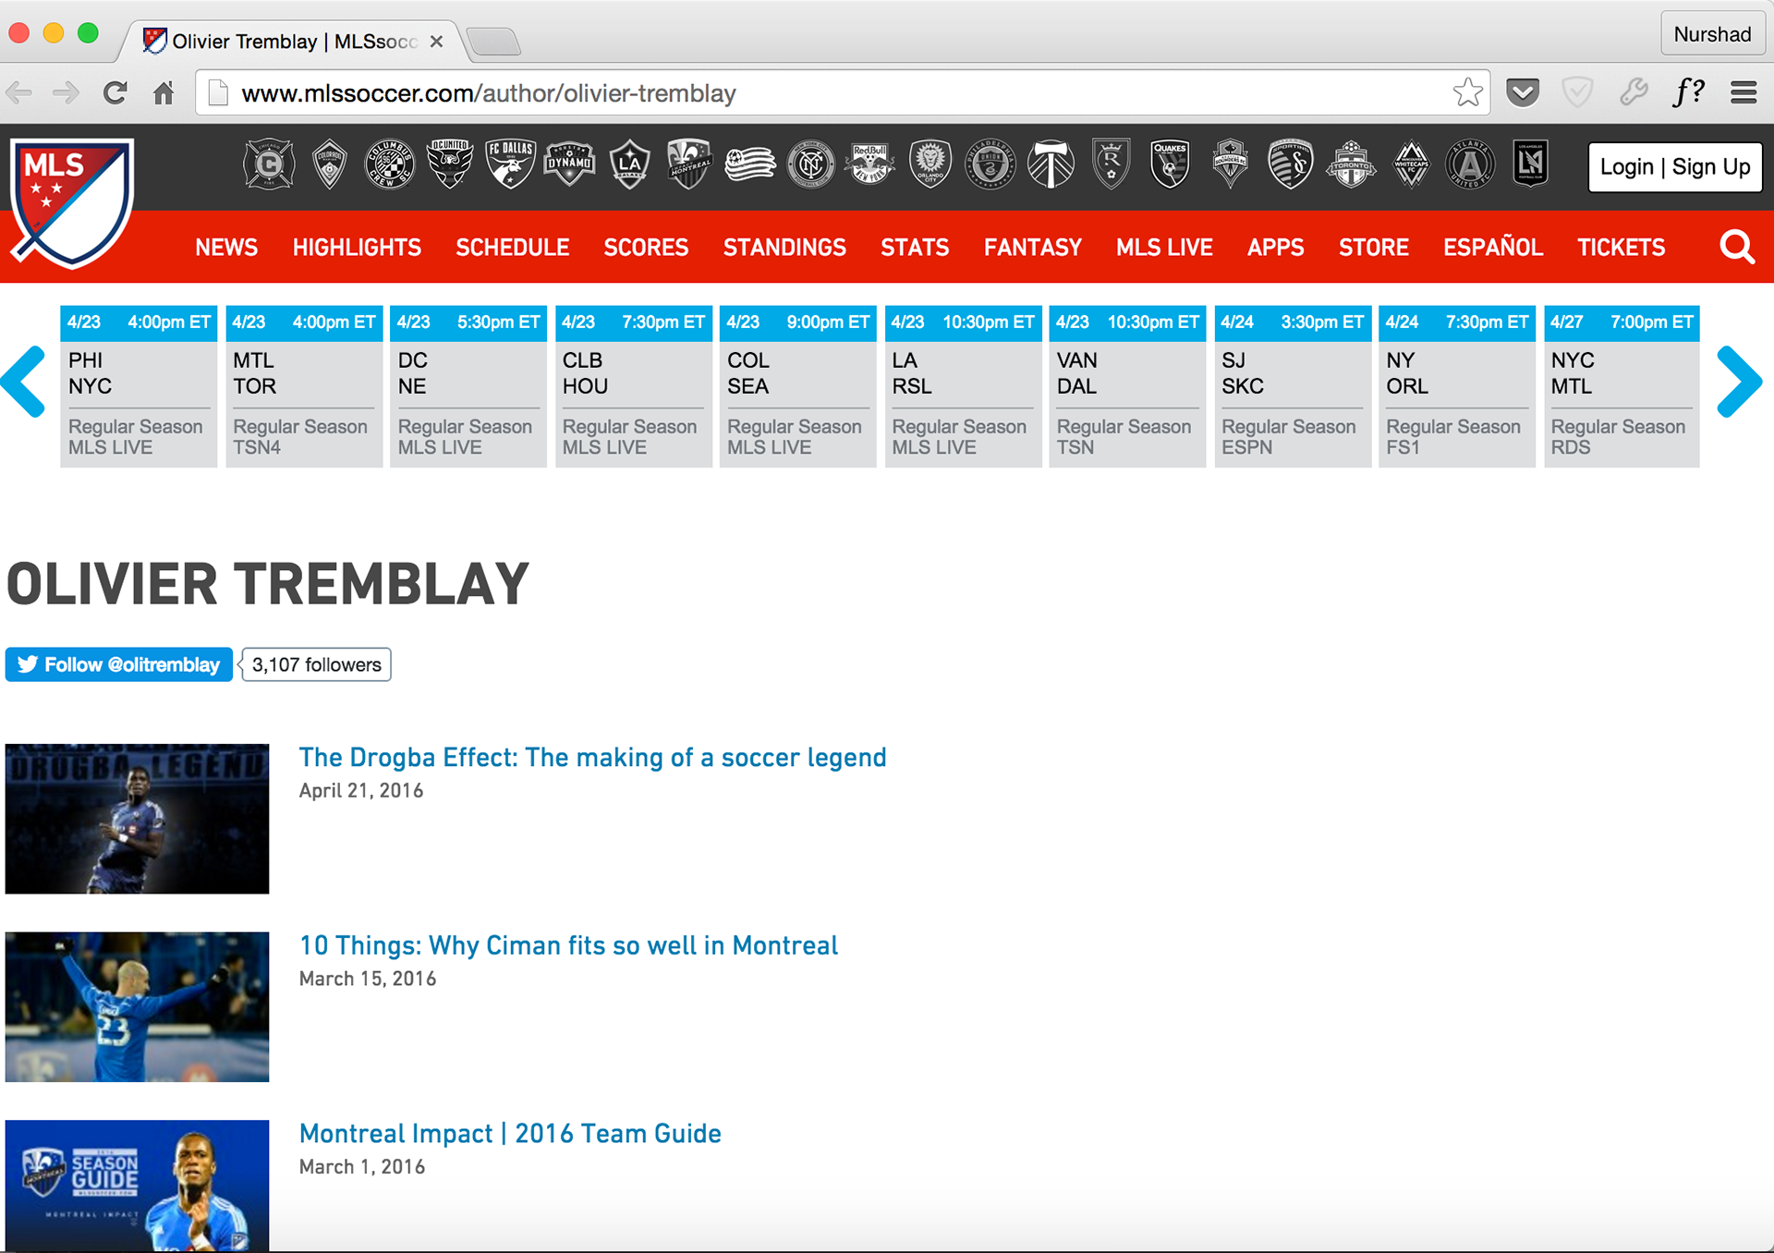The image size is (1774, 1253).
Task: Open the STANDINGS menu item
Action: 784,248
